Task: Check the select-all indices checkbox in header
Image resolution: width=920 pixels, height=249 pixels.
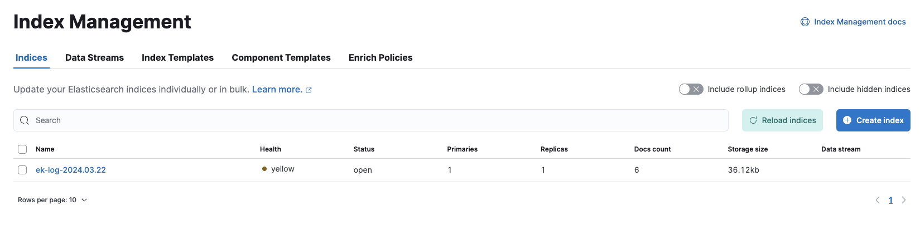Action: [22, 149]
